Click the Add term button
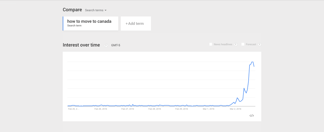 click(136, 24)
